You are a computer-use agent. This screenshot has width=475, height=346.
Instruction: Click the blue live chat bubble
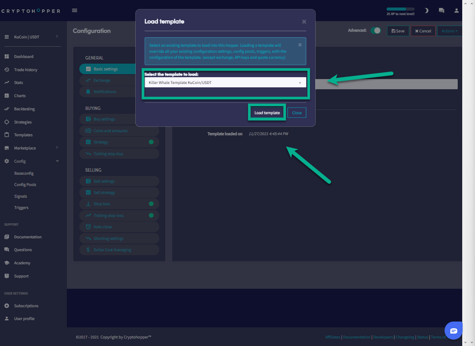[454, 331]
